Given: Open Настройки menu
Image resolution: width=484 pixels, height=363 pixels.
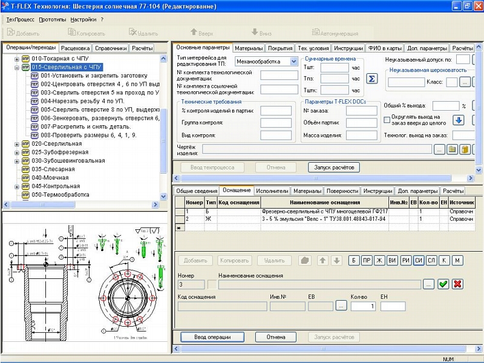Looking at the screenshot, I should [83, 19].
